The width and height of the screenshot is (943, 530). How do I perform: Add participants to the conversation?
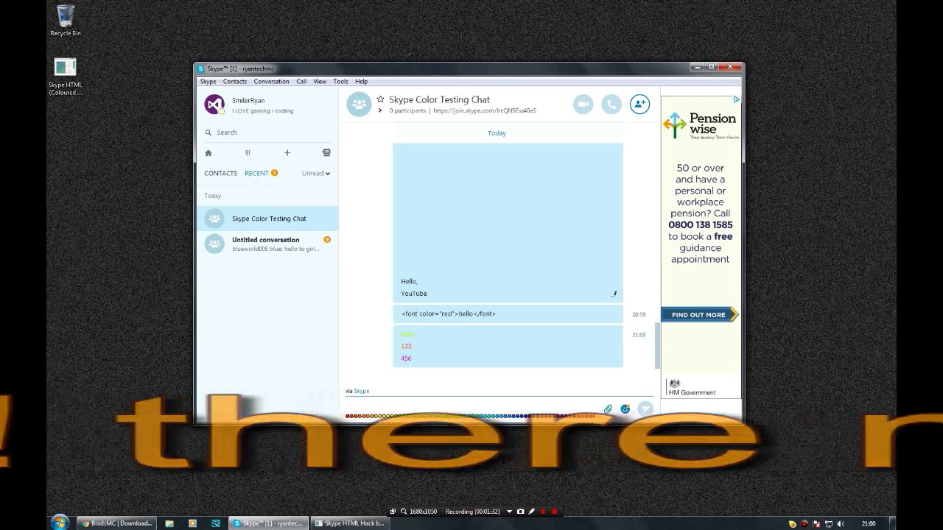639,105
